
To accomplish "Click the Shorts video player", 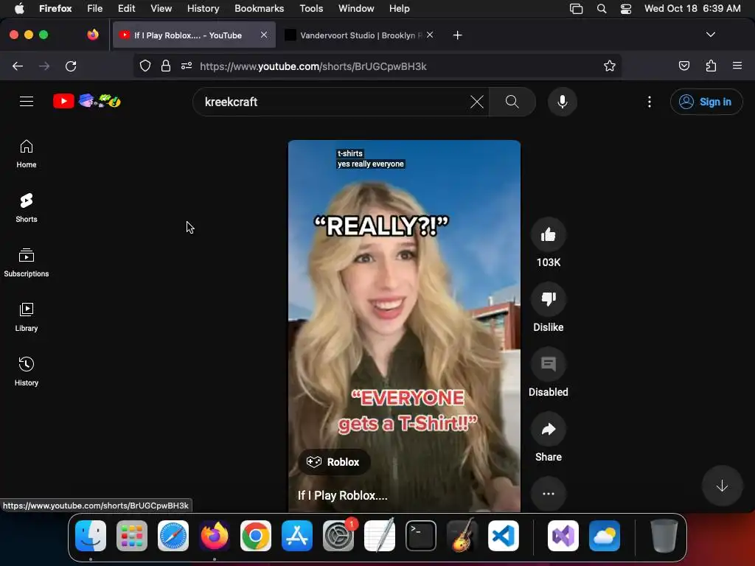I will [x=405, y=326].
